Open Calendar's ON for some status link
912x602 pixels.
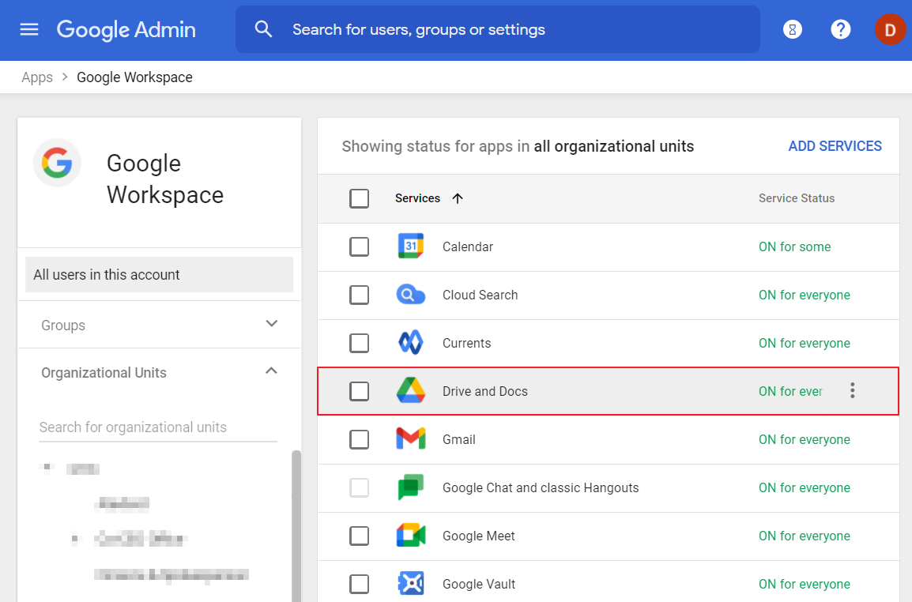pos(794,246)
